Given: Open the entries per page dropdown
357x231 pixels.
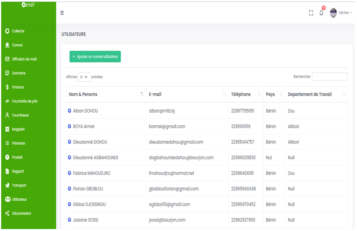Looking at the screenshot, I should (84, 77).
